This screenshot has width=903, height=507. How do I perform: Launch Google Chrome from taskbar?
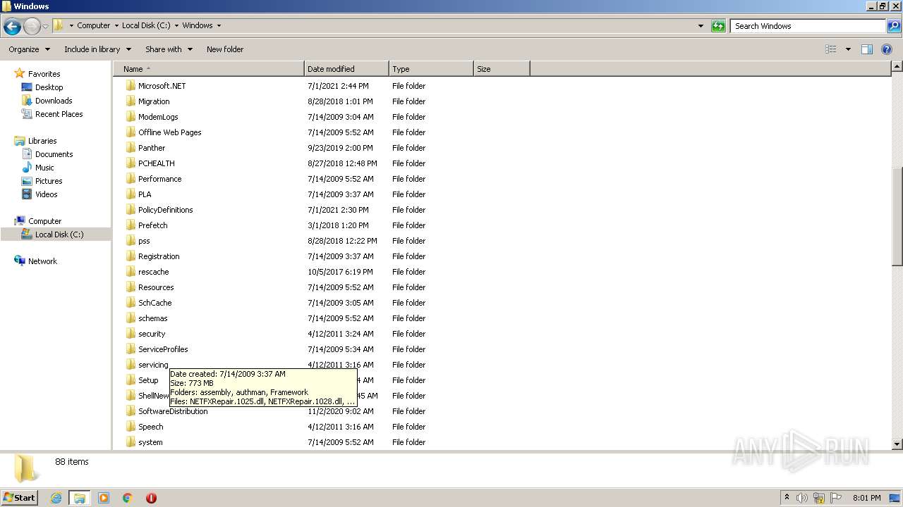128,498
